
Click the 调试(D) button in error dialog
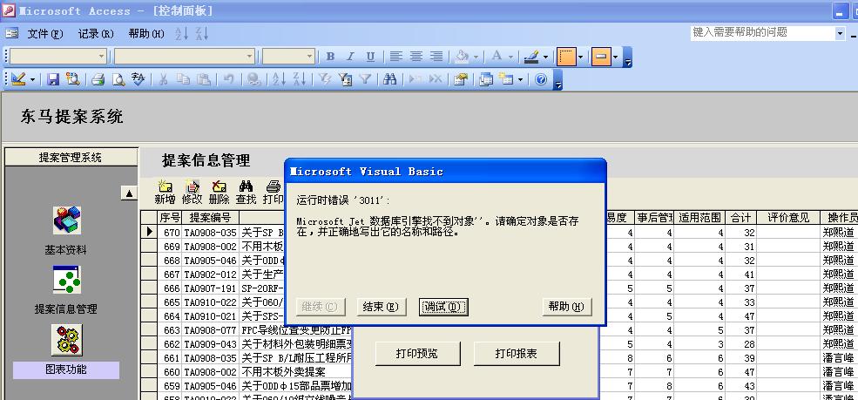pyautogui.click(x=443, y=307)
